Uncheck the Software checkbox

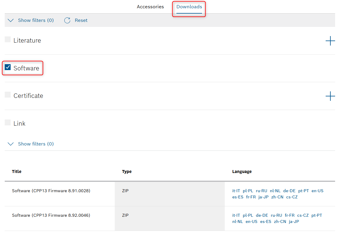(8, 67)
